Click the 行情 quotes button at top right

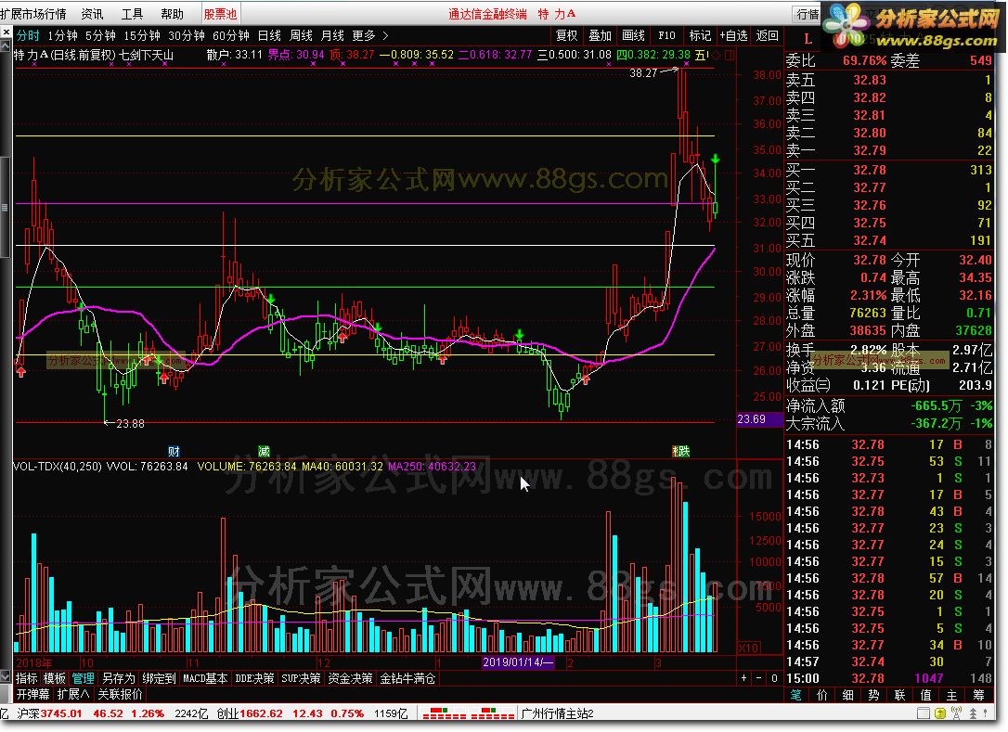point(808,14)
